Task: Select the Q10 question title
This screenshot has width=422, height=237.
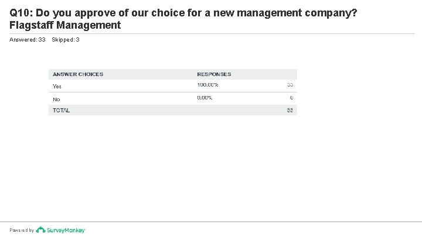Action: tap(183, 13)
